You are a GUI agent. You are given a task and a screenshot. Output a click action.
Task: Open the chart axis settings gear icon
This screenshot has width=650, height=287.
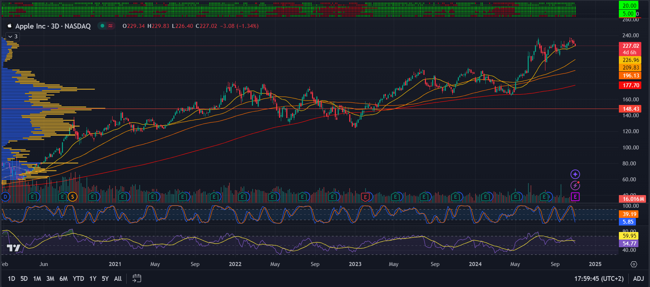(x=634, y=264)
